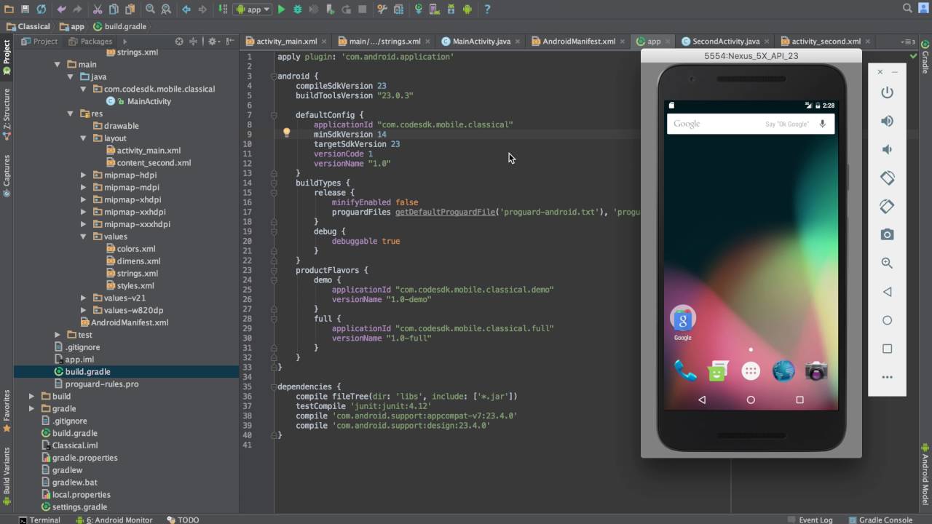Click the Help question mark icon
The image size is (932, 524).
pos(487,9)
